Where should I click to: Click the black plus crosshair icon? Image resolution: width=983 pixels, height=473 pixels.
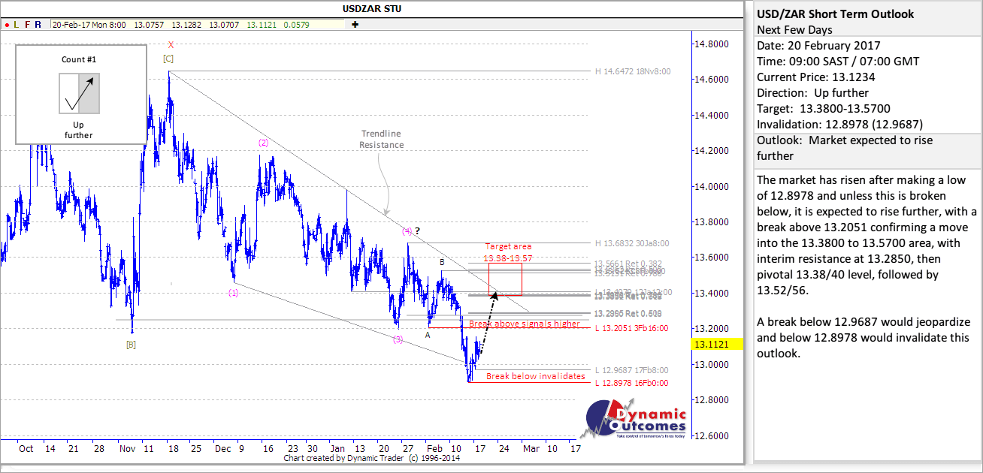point(355,24)
